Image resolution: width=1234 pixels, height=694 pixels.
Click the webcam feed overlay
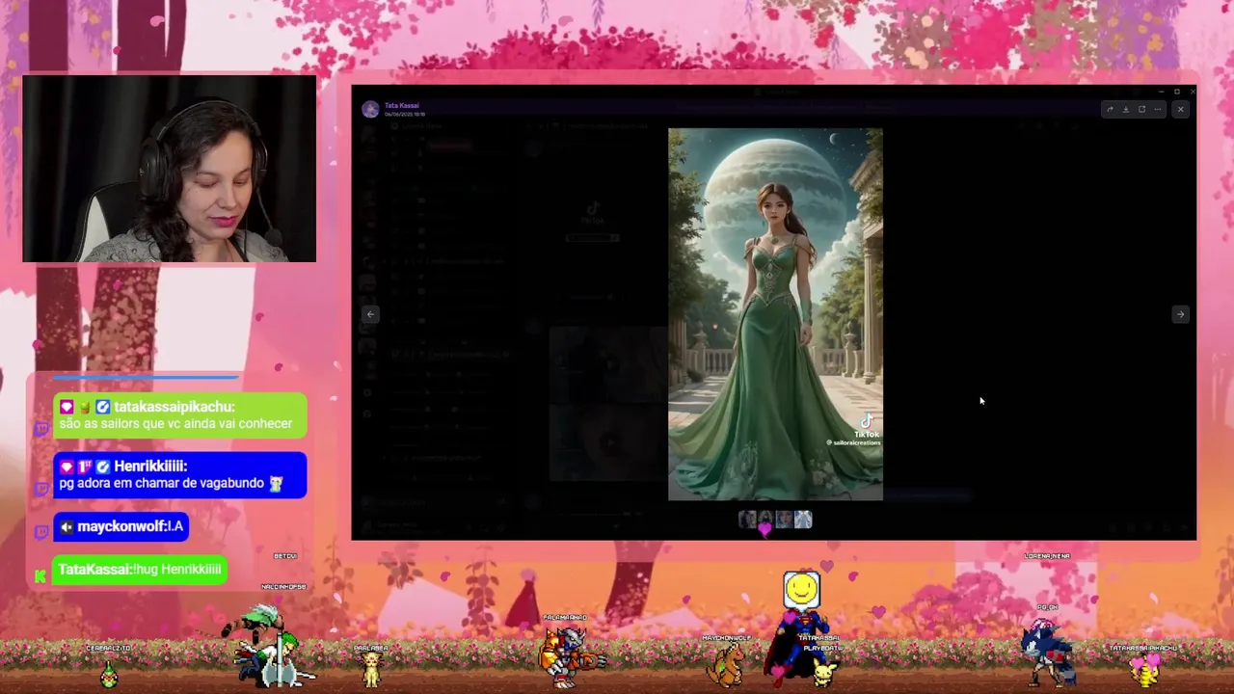[169, 169]
